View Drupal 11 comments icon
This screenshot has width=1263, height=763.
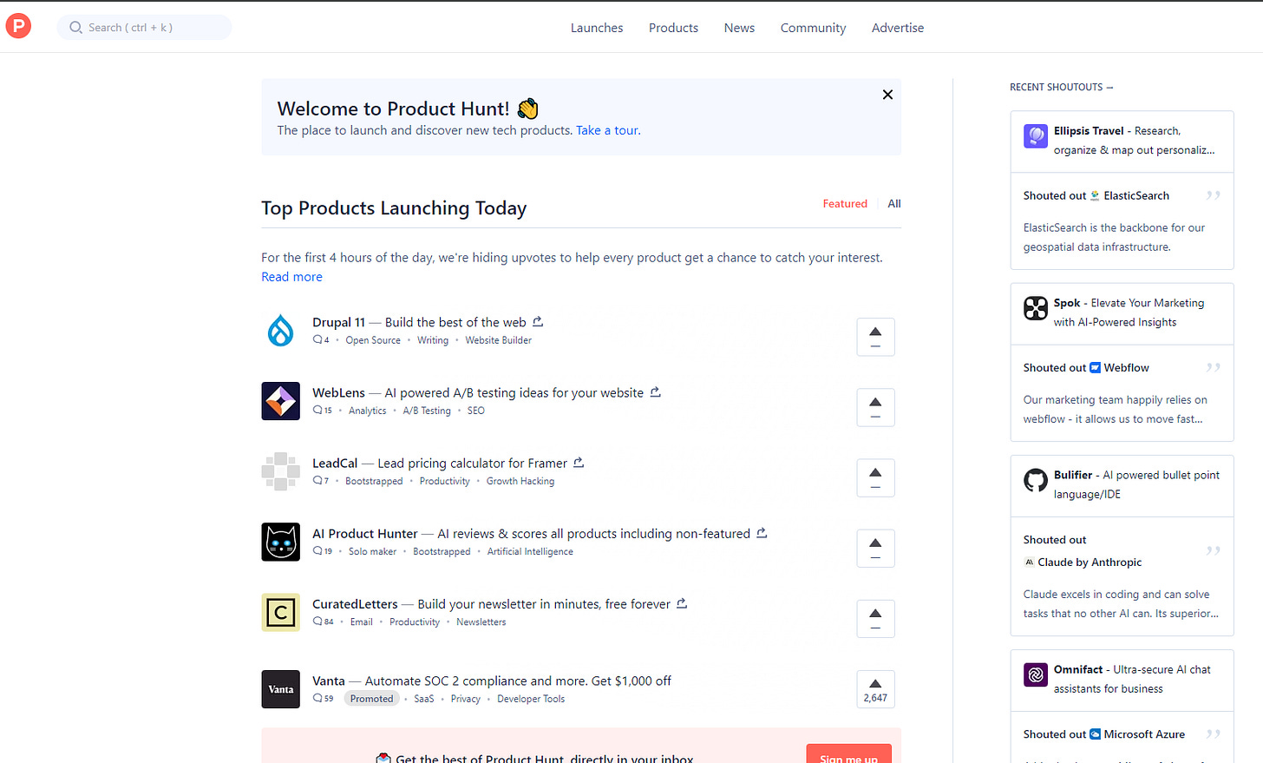coord(317,339)
